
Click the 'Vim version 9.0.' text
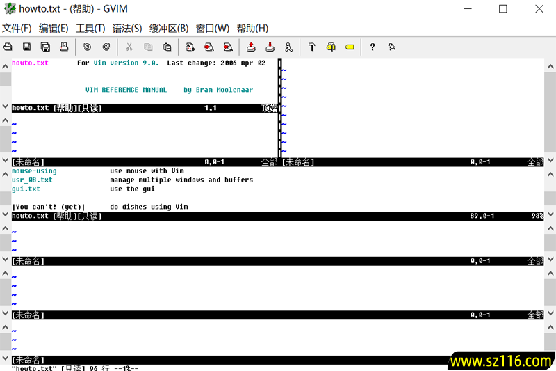click(x=126, y=63)
